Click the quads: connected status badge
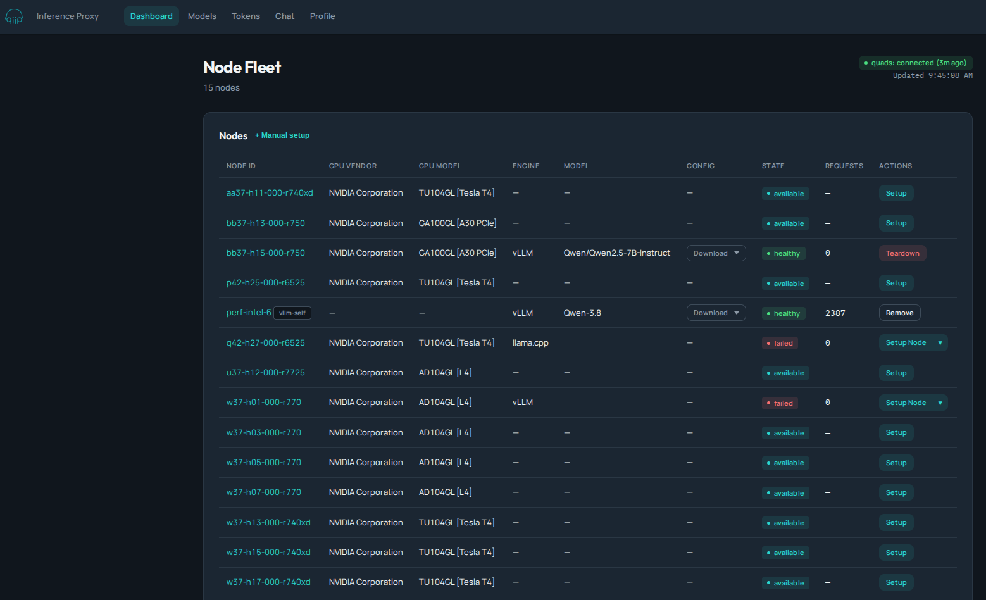Viewport: 986px width, 600px height. (x=916, y=63)
